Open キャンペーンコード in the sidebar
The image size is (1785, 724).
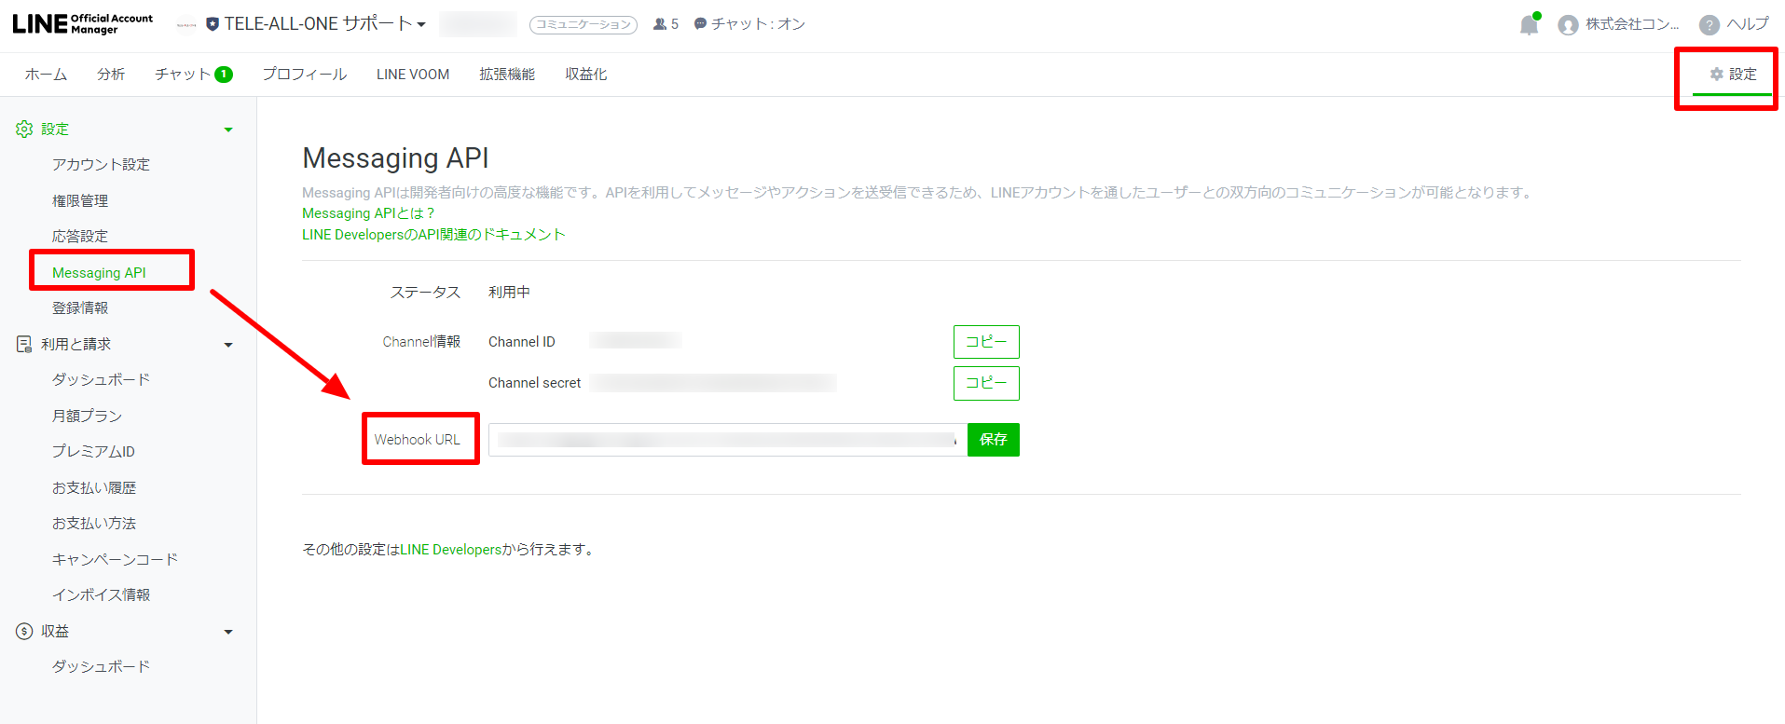coord(115,560)
